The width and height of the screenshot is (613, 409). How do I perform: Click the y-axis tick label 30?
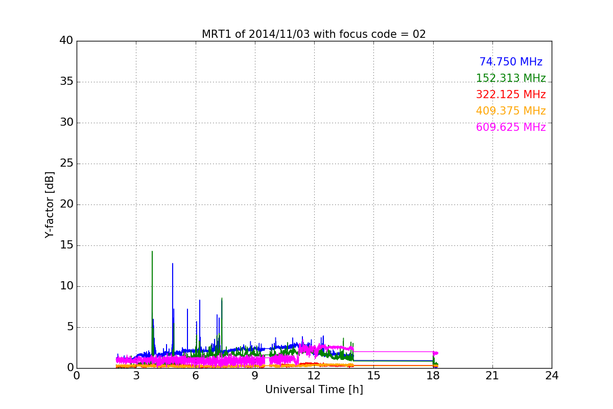tap(66, 123)
